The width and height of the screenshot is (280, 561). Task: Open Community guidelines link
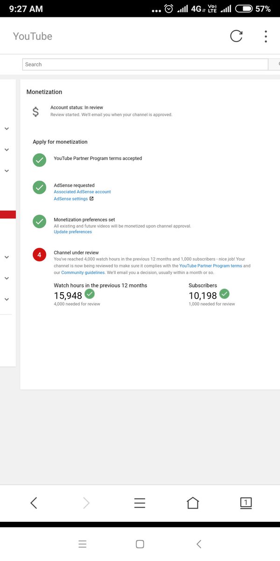point(83,272)
